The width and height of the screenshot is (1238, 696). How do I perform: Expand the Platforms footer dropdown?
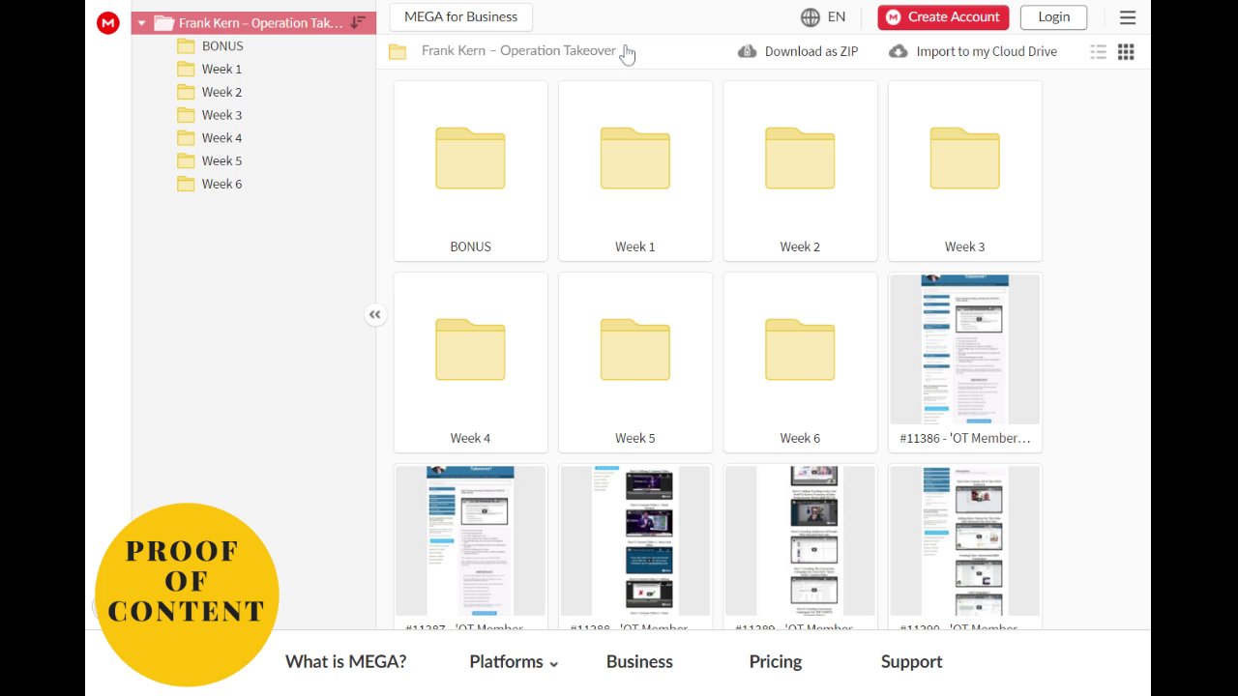(514, 662)
